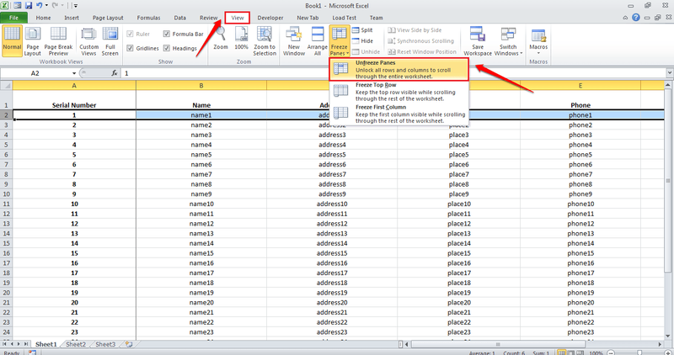This screenshot has height=355, width=674.
Task: Open the Zoom dialog
Action: [x=221, y=39]
